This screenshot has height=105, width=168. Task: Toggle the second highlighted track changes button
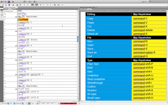(37, 5)
